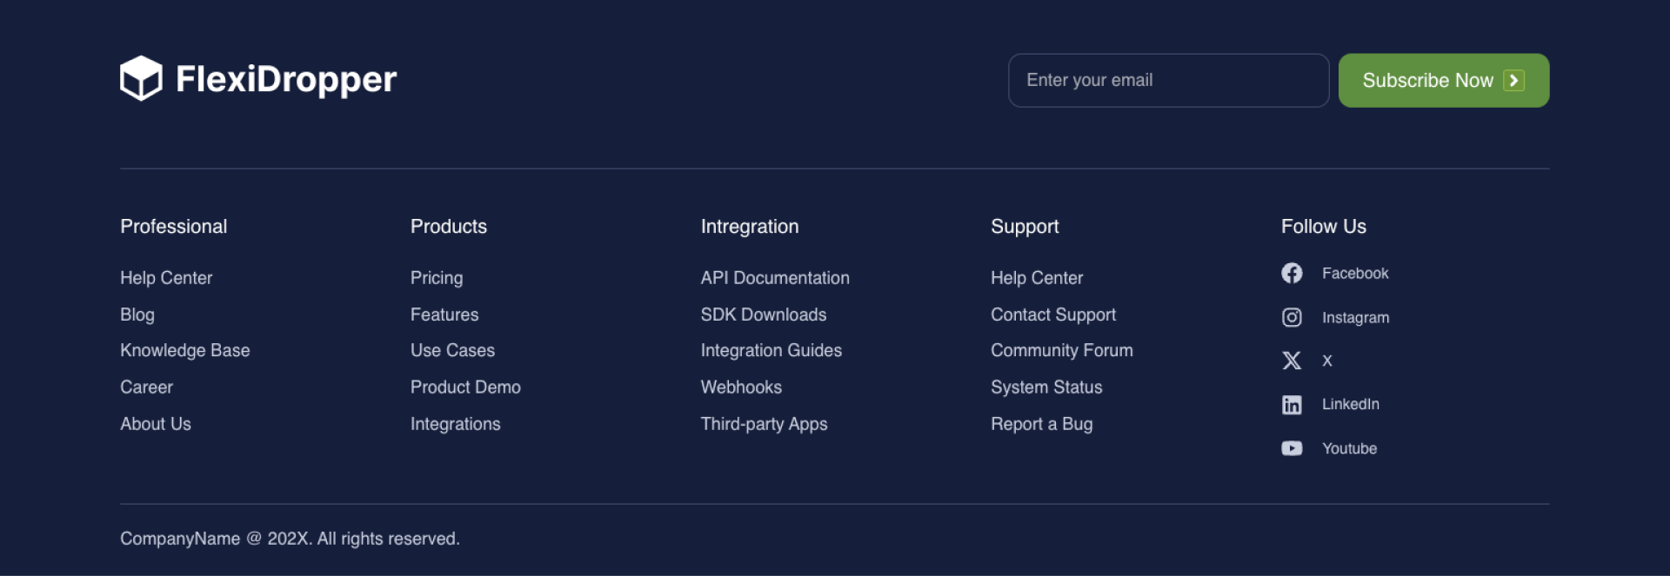Open Help Center under Professional

(x=166, y=278)
